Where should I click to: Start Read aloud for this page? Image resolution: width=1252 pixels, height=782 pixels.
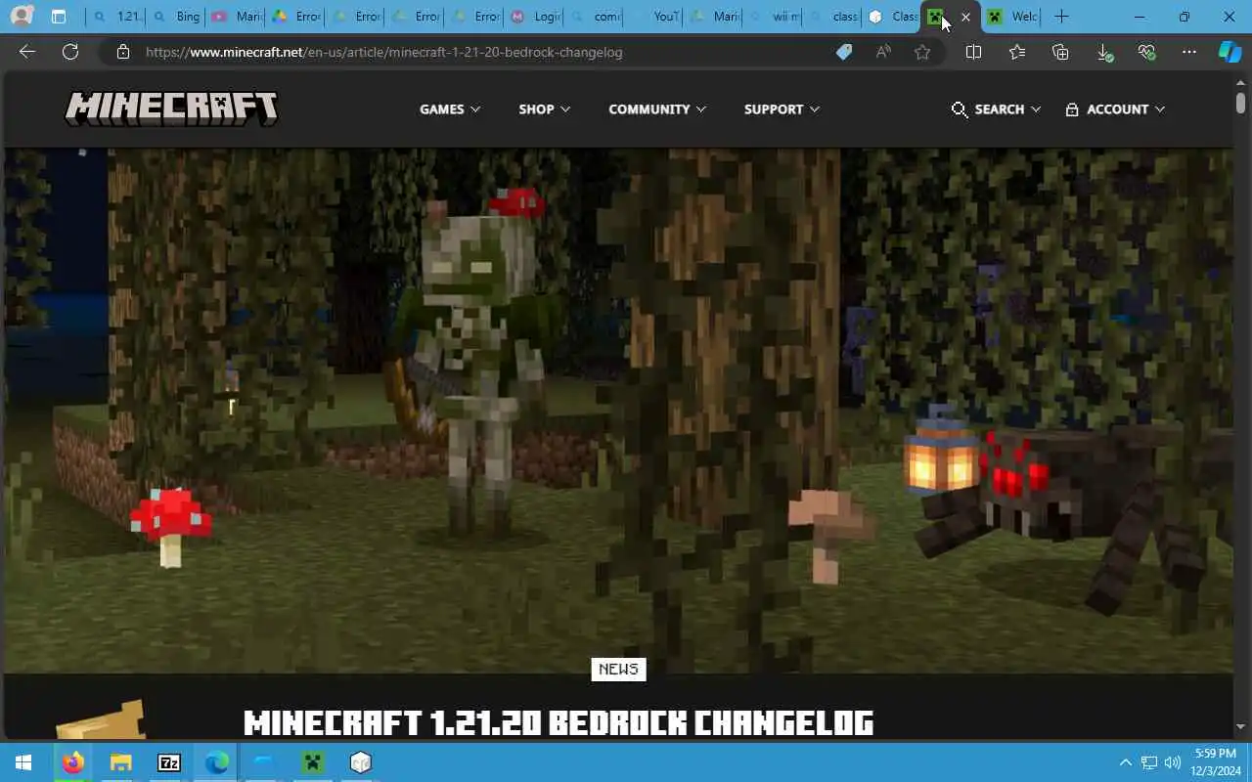[883, 52]
